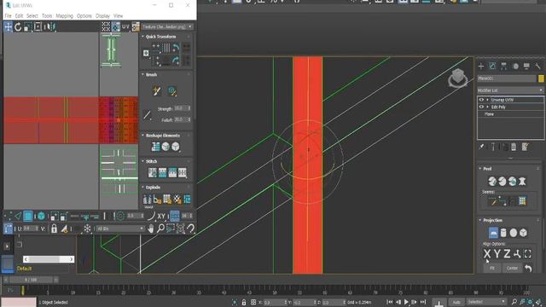
Task: Open the Utilities wrench tab
Action: [538, 67]
